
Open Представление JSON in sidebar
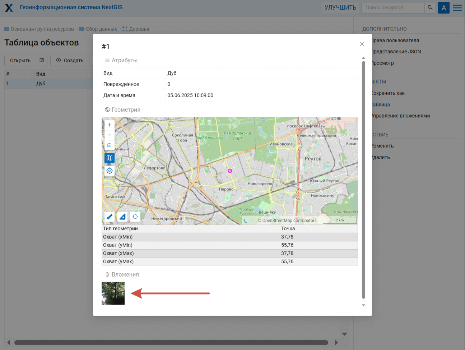pyautogui.click(x=396, y=52)
